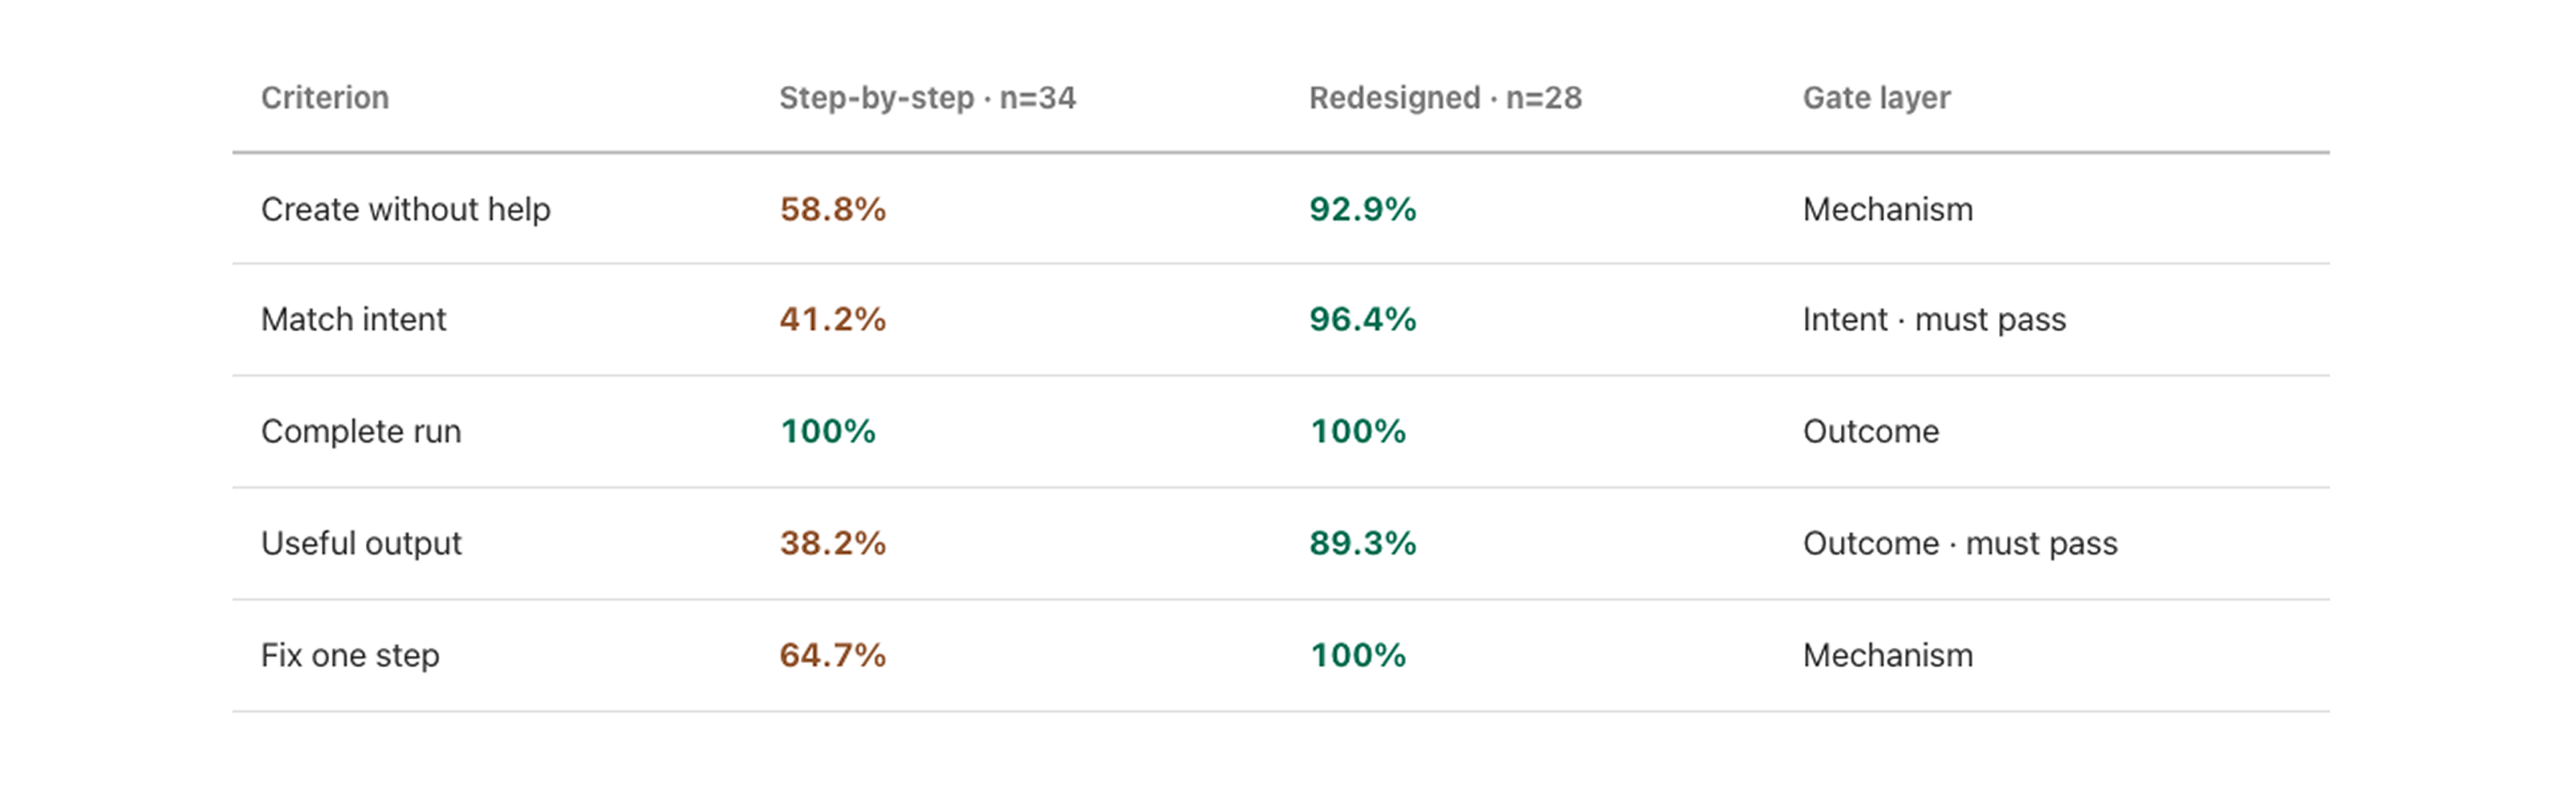Click the Step-by-step n=34 column header
The height and width of the screenshot is (789, 2576).
point(927,98)
